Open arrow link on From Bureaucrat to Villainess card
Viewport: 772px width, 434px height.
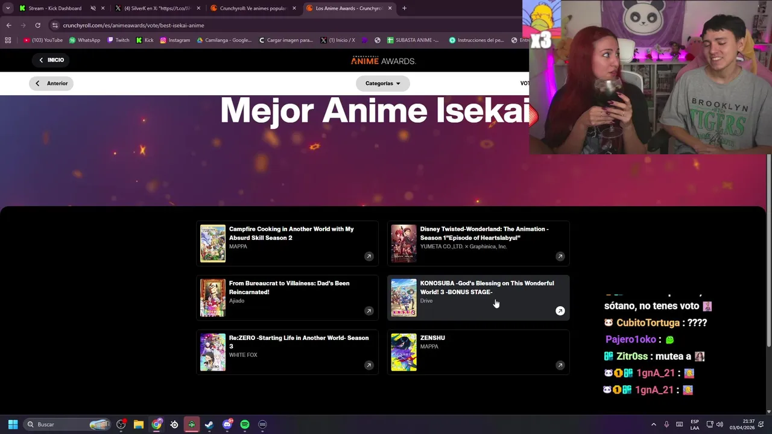coord(369,311)
